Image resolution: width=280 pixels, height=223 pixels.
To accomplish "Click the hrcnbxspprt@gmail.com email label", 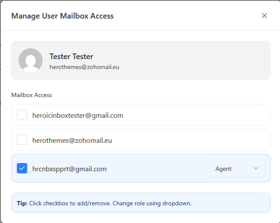I will 69,169.
